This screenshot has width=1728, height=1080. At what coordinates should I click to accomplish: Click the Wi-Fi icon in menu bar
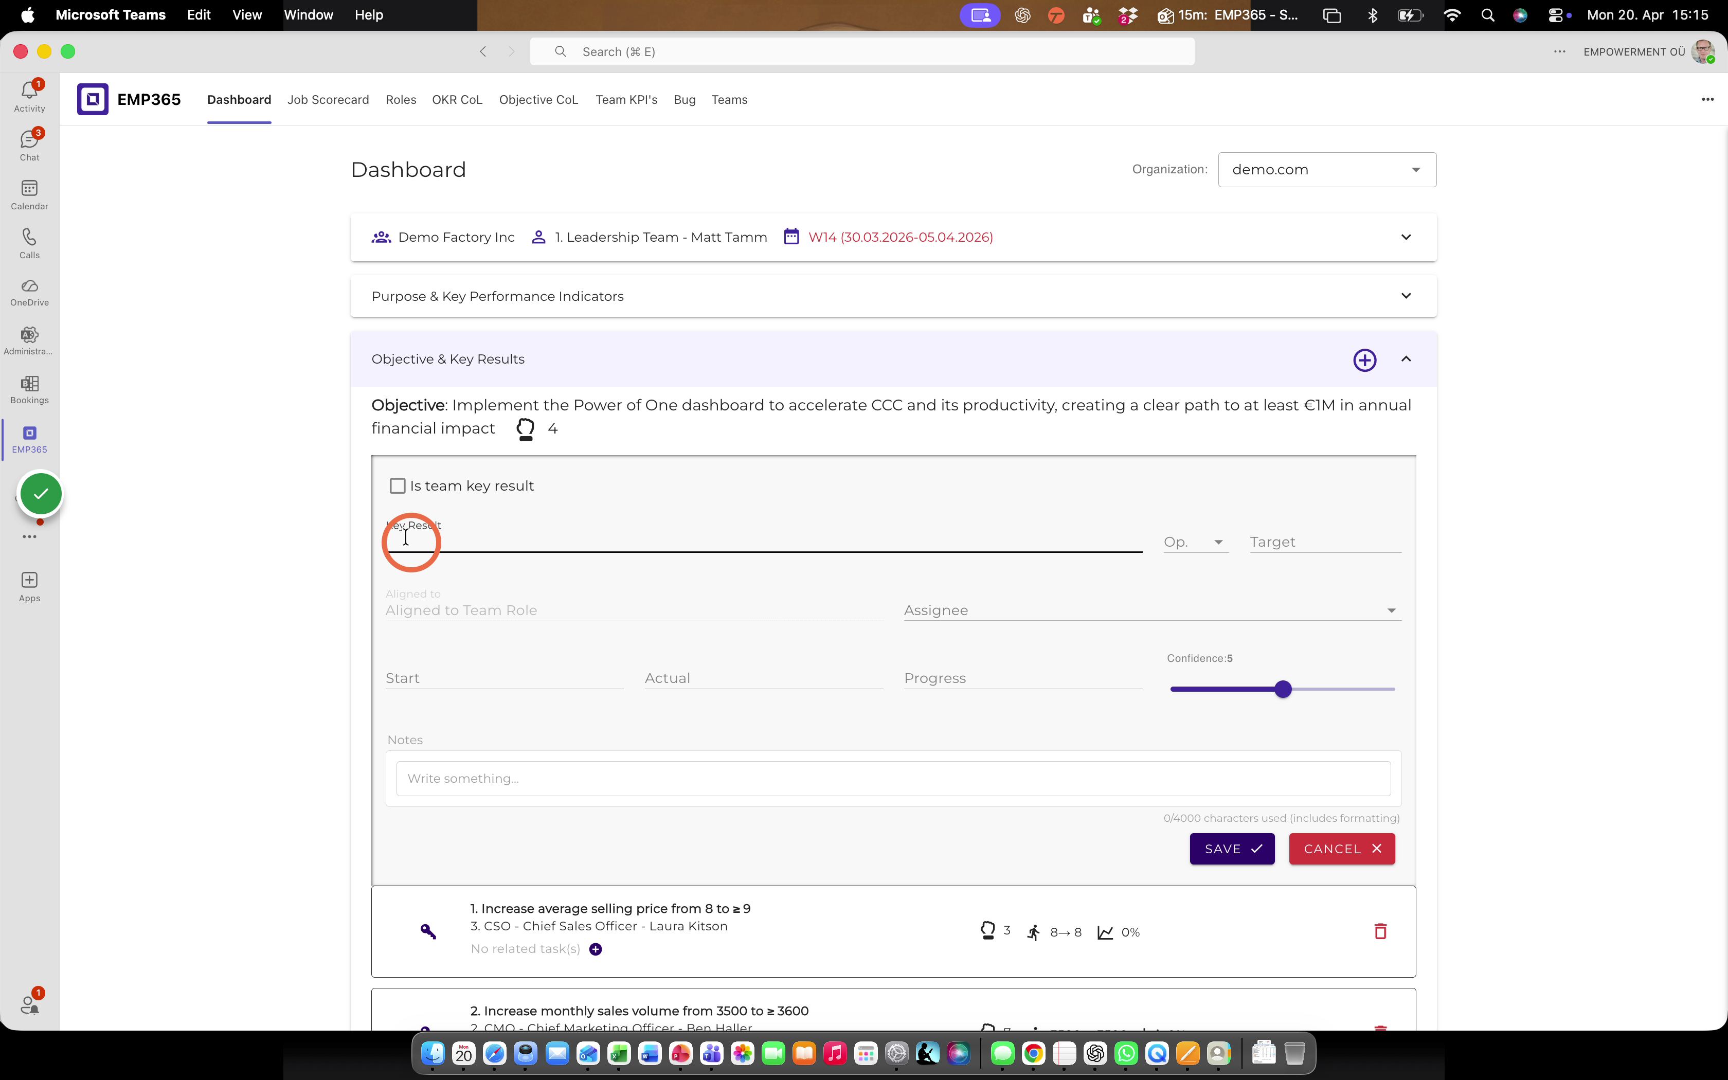(1452, 15)
